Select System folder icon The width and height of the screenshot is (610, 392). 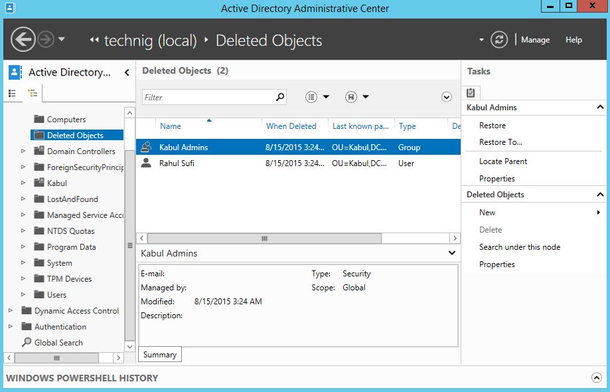point(39,262)
